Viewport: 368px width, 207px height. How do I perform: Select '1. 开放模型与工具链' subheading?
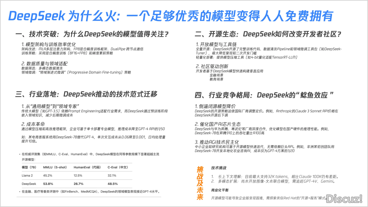216,44
